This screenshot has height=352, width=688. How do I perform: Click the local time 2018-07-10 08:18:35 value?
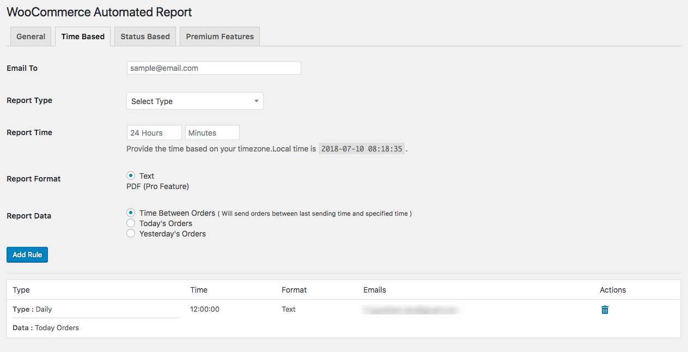coord(362,149)
